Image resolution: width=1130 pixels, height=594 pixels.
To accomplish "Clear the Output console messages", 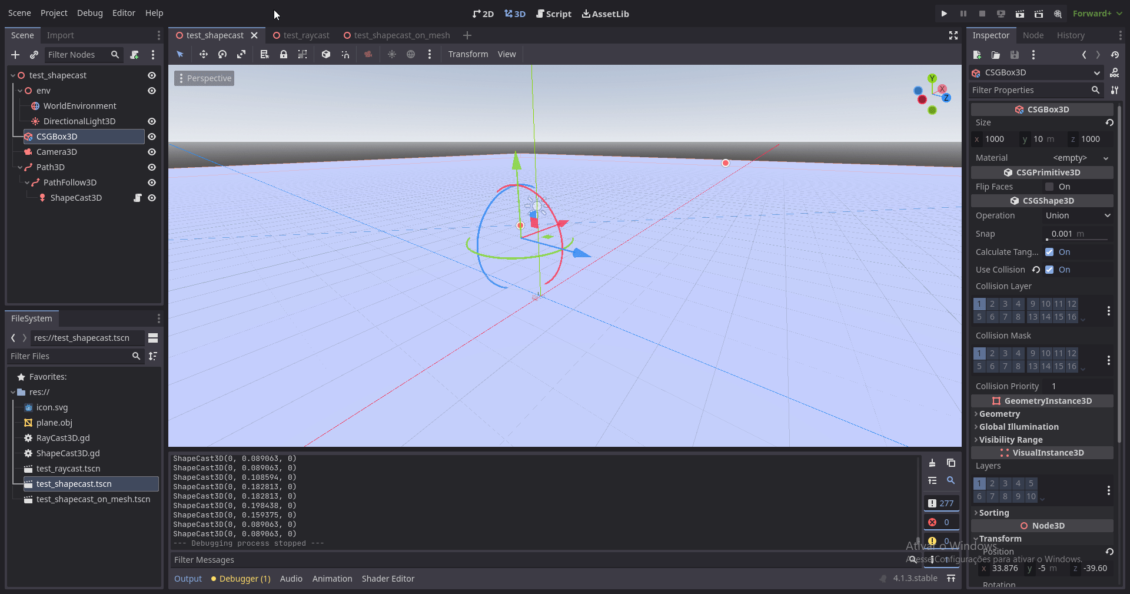I will 933,463.
